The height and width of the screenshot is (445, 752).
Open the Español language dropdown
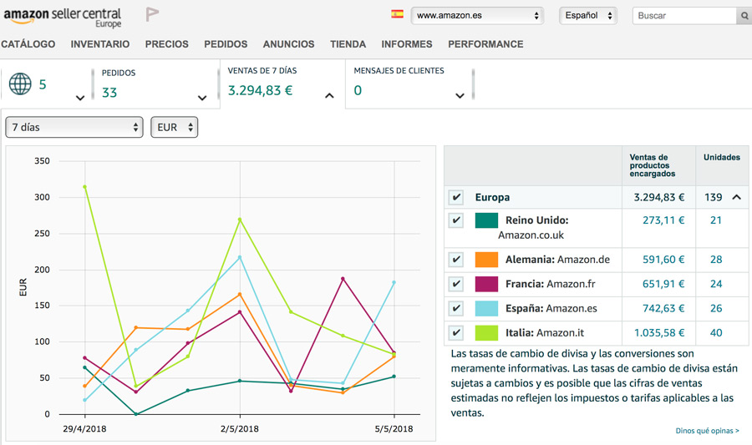click(x=588, y=16)
